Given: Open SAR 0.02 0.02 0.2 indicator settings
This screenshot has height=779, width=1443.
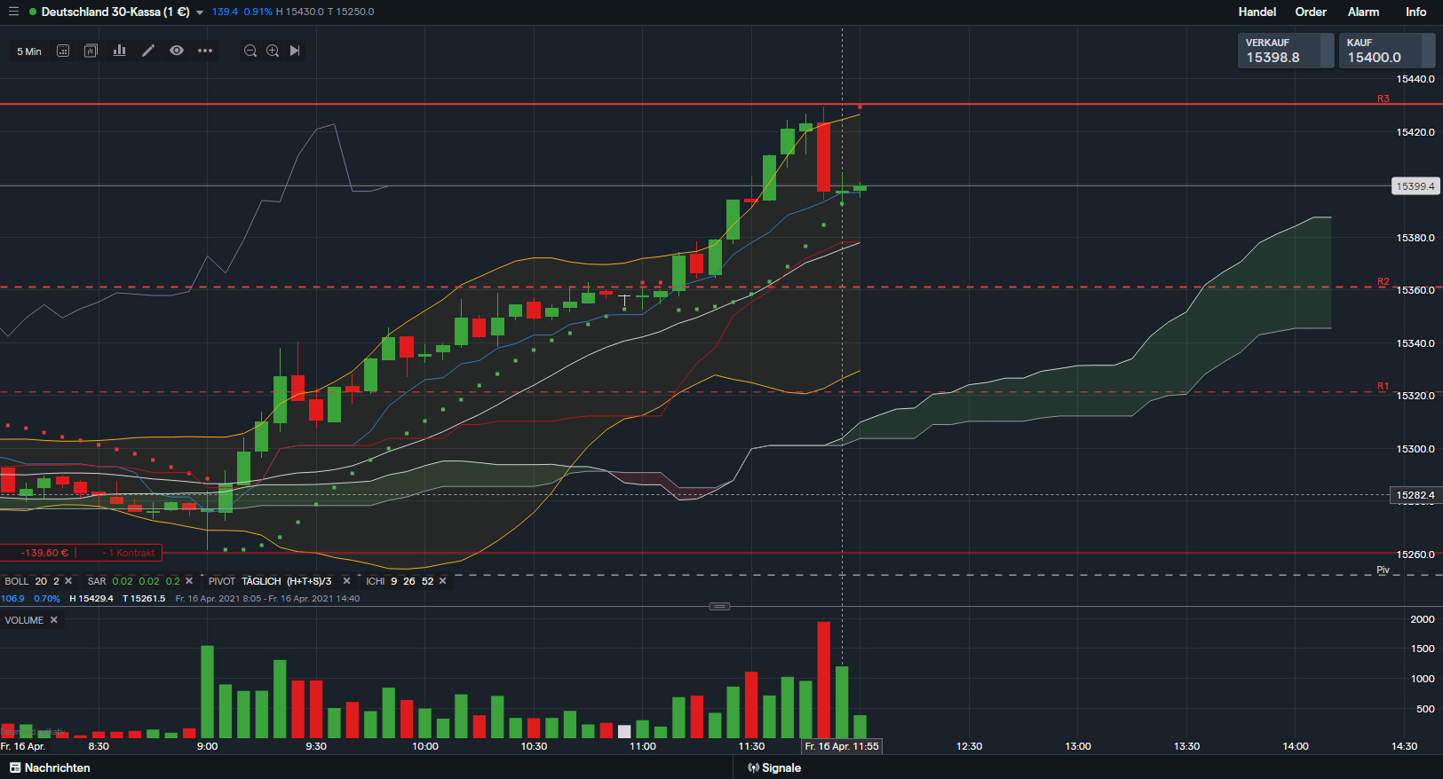Looking at the screenshot, I should pos(133,581).
